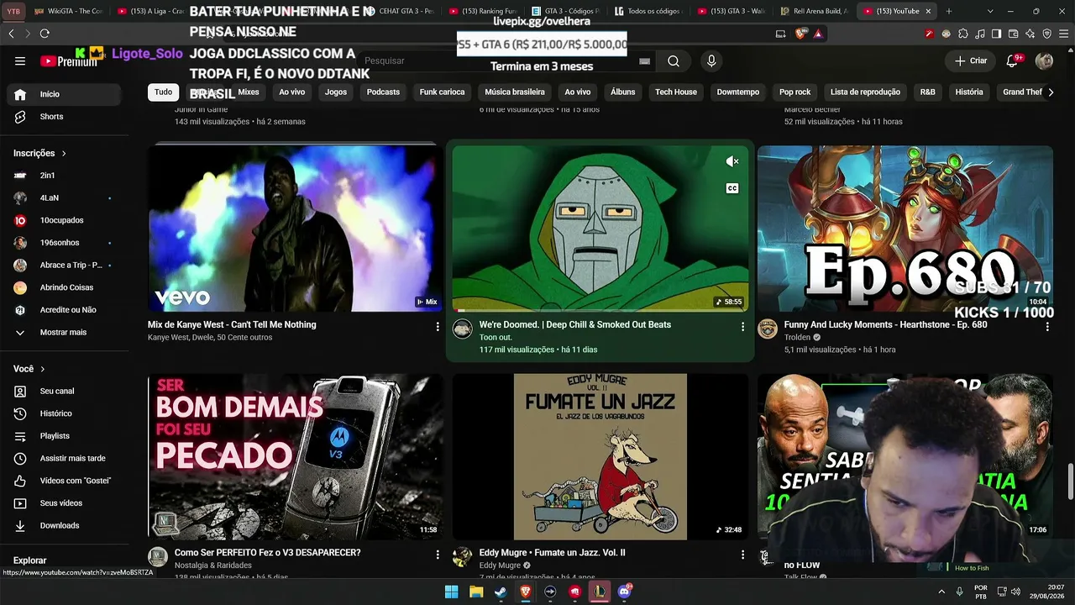This screenshot has width=1075, height=605.
Task: Show more filter chips with right arrow
Action: click(x=1051, y=92)
